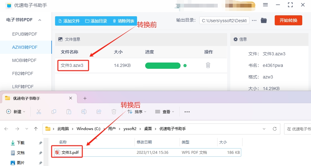Start conversion with the 开始转换 button

288,20
